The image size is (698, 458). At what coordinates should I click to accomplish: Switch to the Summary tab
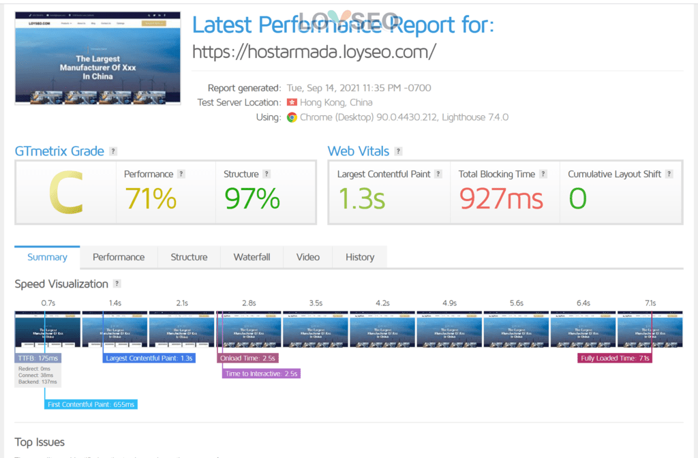47,257
